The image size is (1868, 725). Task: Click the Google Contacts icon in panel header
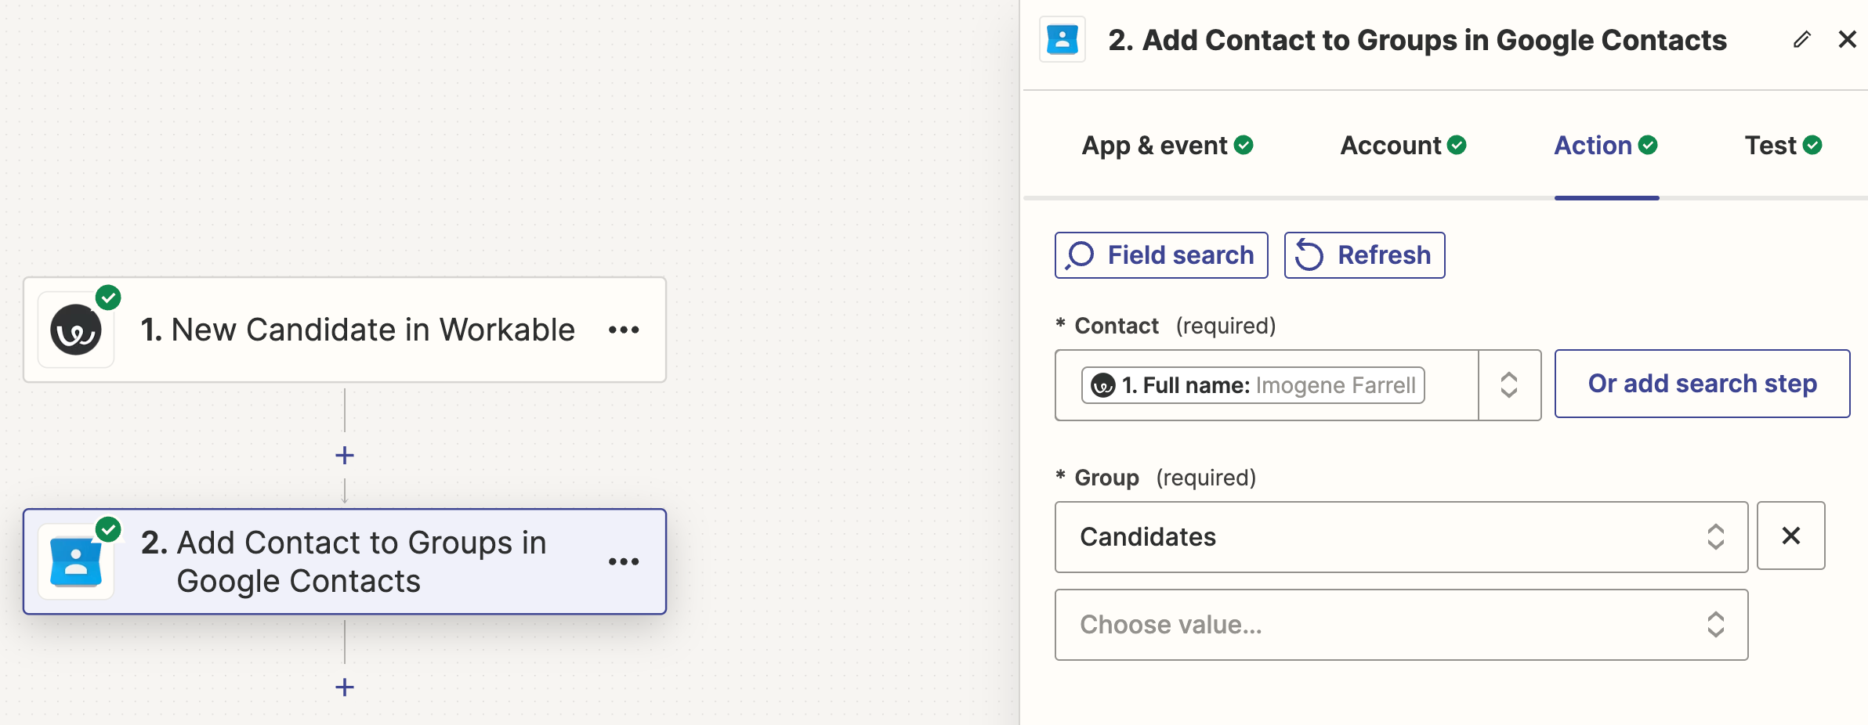point(1063,40)
